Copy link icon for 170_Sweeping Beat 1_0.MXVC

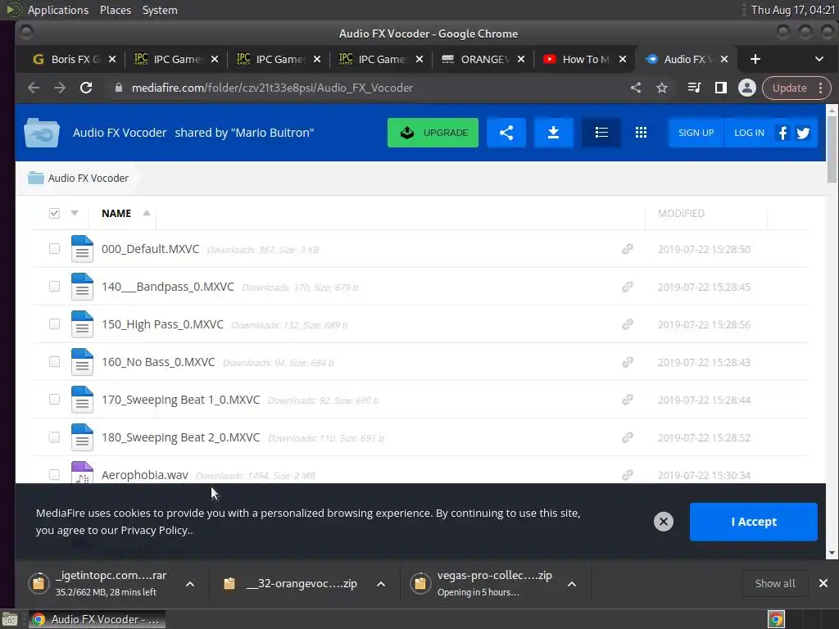(x=627, y=400)
